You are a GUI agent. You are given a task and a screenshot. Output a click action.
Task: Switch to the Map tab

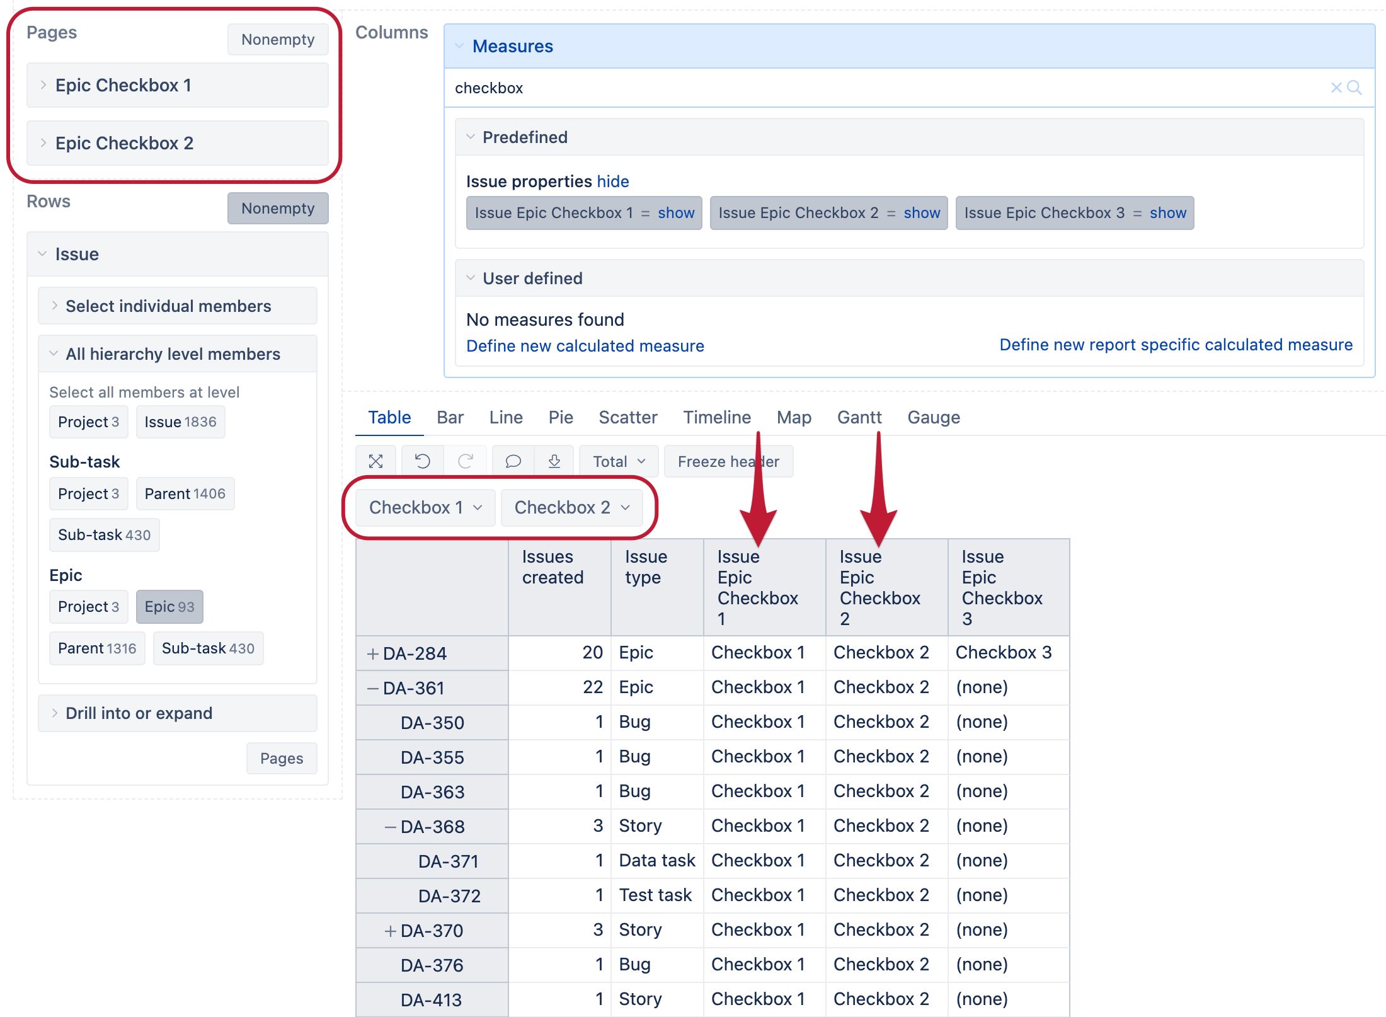click(x=794, y=417)
